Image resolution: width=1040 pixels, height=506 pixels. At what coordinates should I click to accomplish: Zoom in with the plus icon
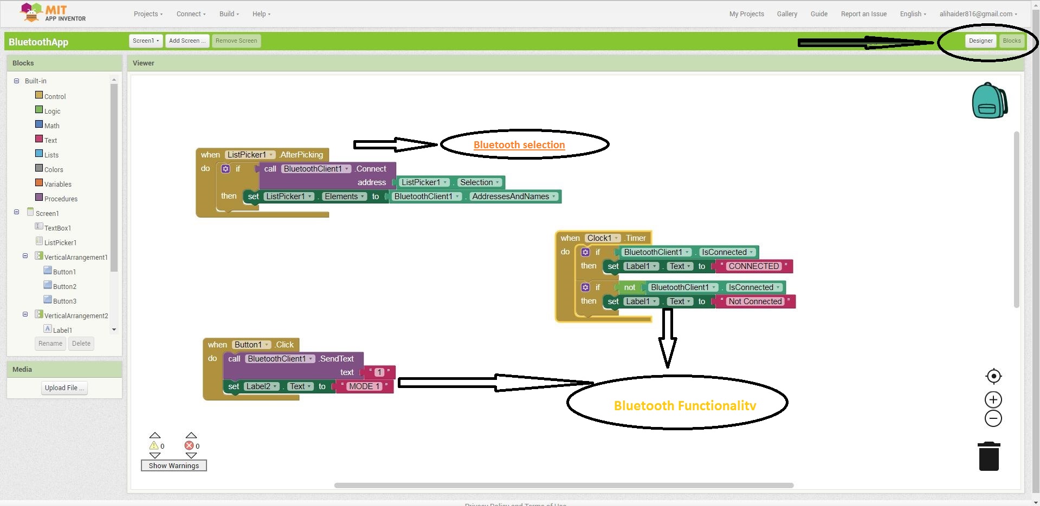993,400
